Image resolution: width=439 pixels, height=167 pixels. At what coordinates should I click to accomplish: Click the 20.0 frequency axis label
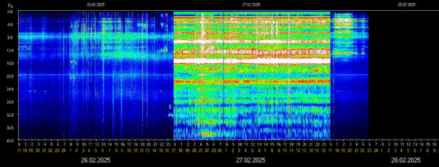(10, 76)
